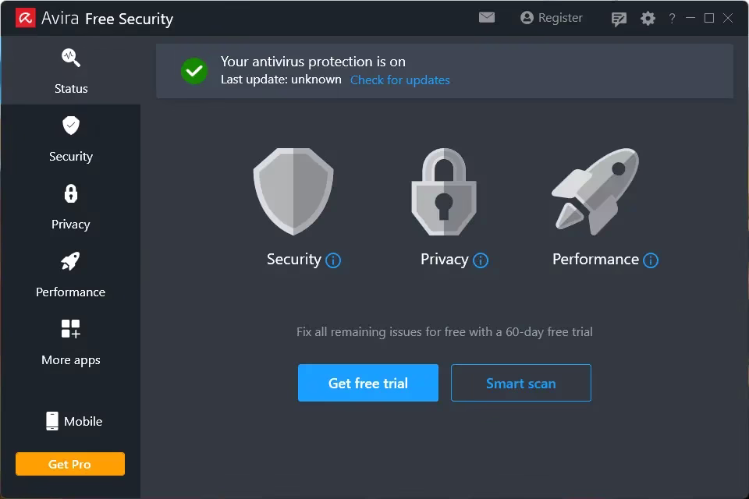749x499 pixels.
Task: Click the Check for updates link
Action: click(x=400, y=80)
